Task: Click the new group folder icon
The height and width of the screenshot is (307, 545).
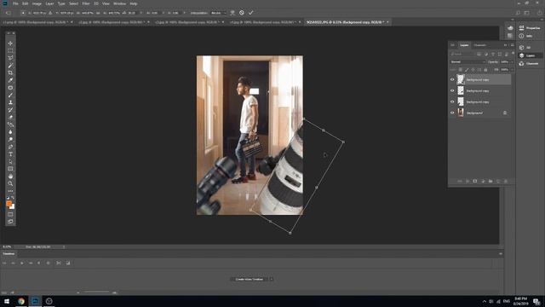Action: click(x=490, y=181)
